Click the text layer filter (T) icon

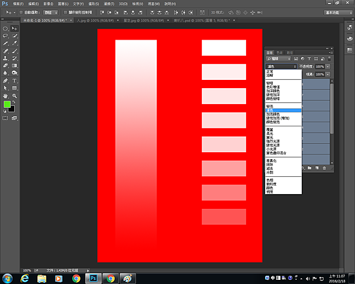[x=309, y=59]
